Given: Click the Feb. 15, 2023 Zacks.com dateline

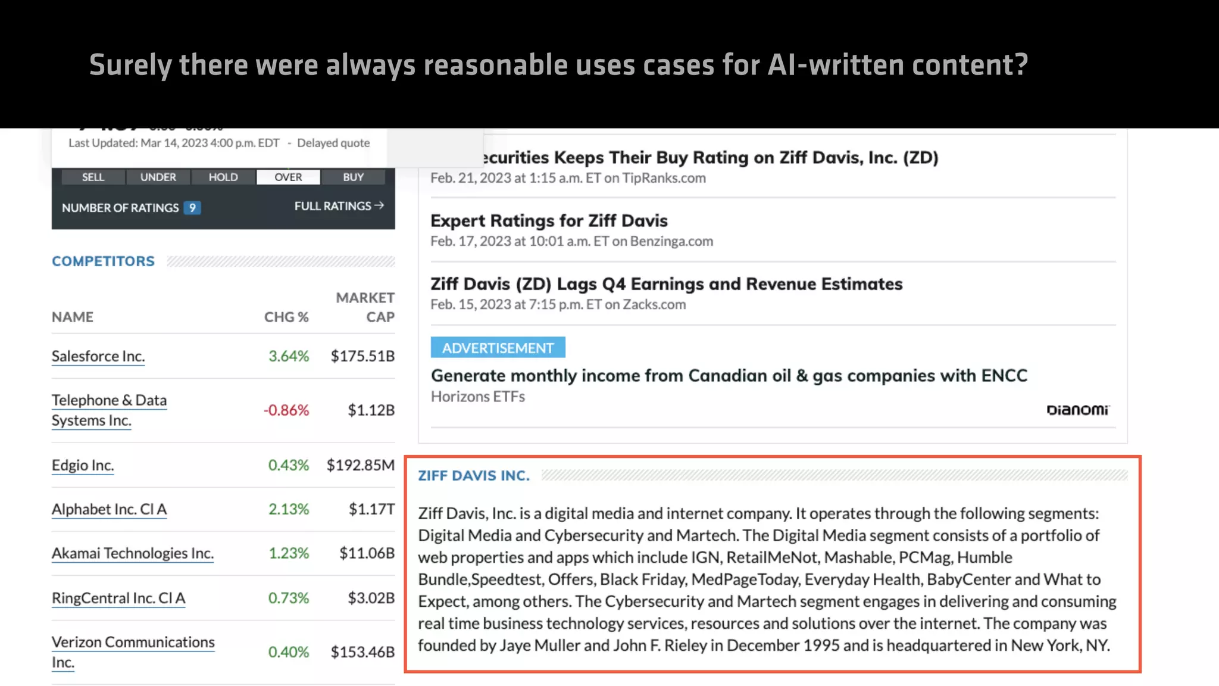Looking at the screenshot, I should (x=558, y=304).
